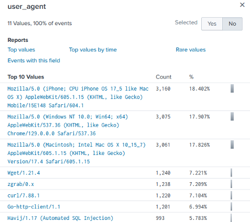
Task: Click the bar for 17.907% row
Action: click(232, 116)
